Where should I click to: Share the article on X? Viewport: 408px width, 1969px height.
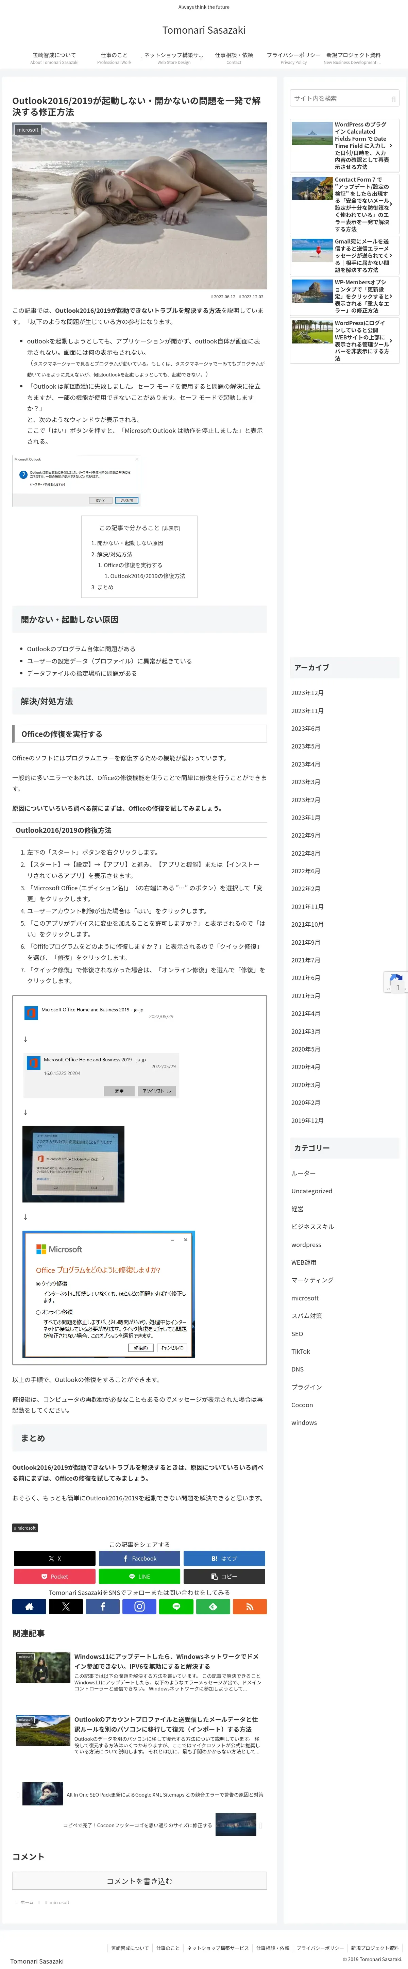pos(54,1558)
